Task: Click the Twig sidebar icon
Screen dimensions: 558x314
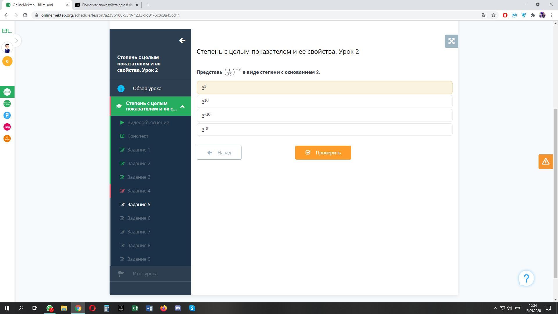Action: tap(7, 127)
